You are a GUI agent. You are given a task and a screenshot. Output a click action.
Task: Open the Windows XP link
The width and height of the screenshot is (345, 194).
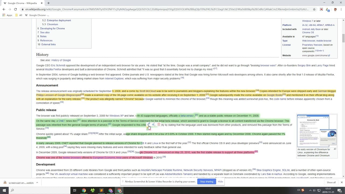[116, 116]
